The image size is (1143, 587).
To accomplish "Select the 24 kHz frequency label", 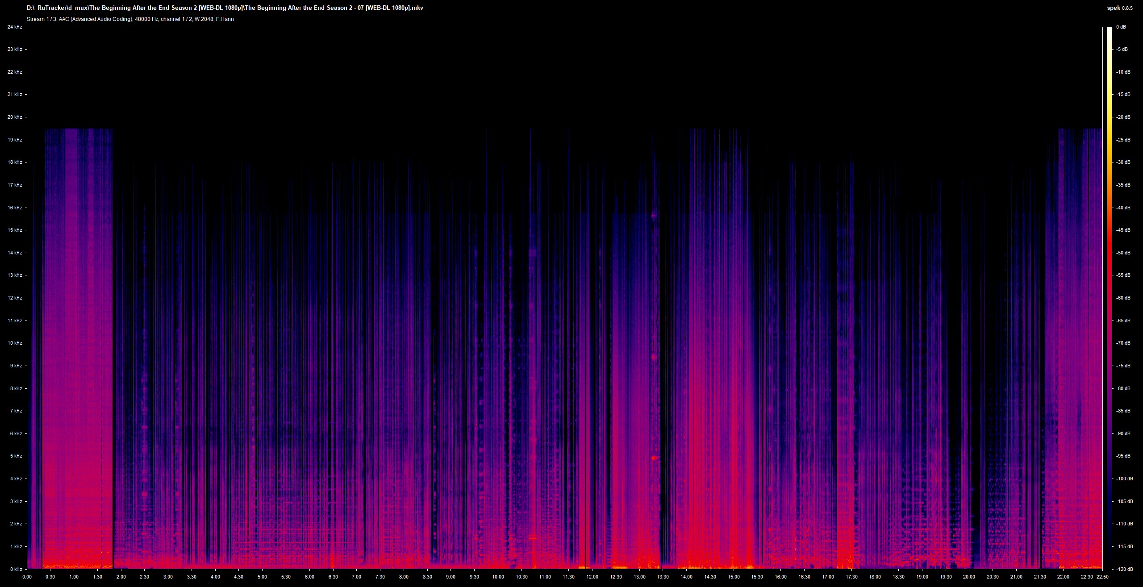I will [15, 27].
